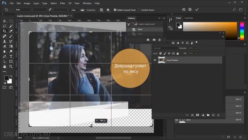248x140 pixels.
Task: Open the Opacity slider dropdown arrow
Action: pyautogui.click(x=196, y=48)
